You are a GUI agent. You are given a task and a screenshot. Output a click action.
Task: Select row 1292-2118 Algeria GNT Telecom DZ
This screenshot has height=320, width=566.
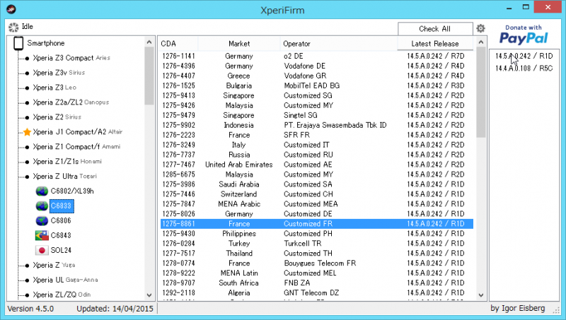316,292
